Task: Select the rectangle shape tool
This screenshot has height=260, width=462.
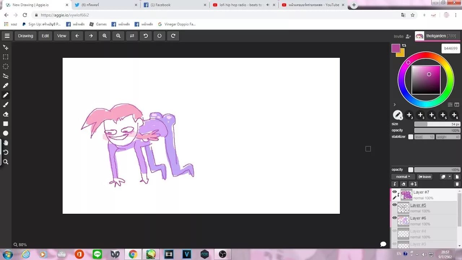Action: click(6, 124)
